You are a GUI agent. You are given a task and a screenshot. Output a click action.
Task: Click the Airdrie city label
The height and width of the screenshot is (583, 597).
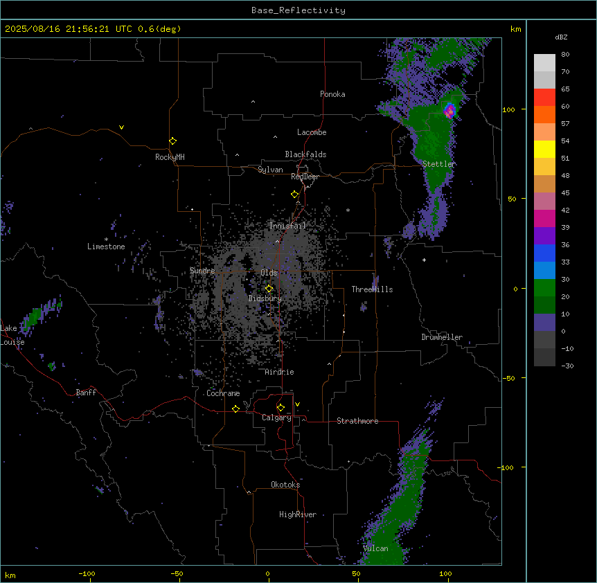[x=280, y=372]
